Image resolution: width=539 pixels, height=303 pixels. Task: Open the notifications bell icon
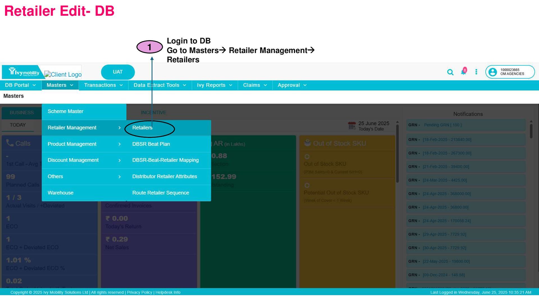(463, 72)
